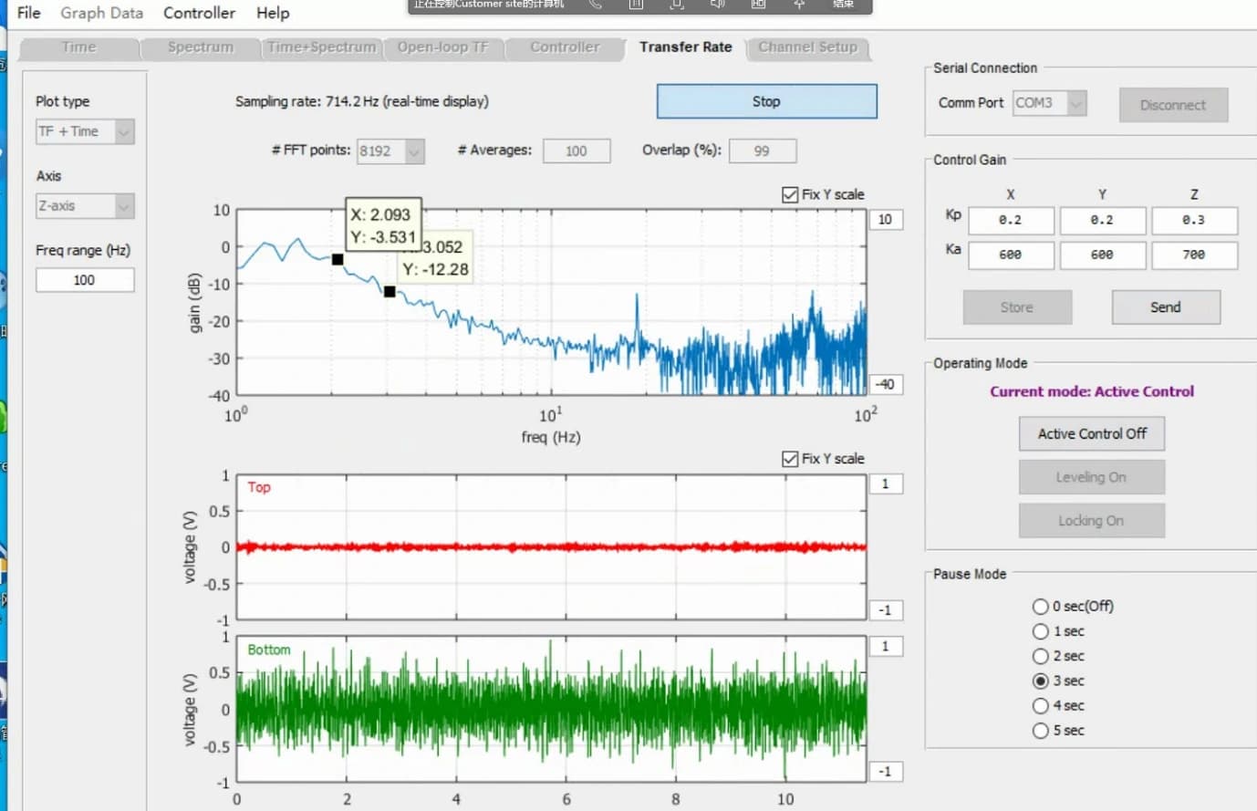Viewport: 1257px width, 811px height.
Task: Click the Current mode: Active Control label
Action: point(1092,391)
